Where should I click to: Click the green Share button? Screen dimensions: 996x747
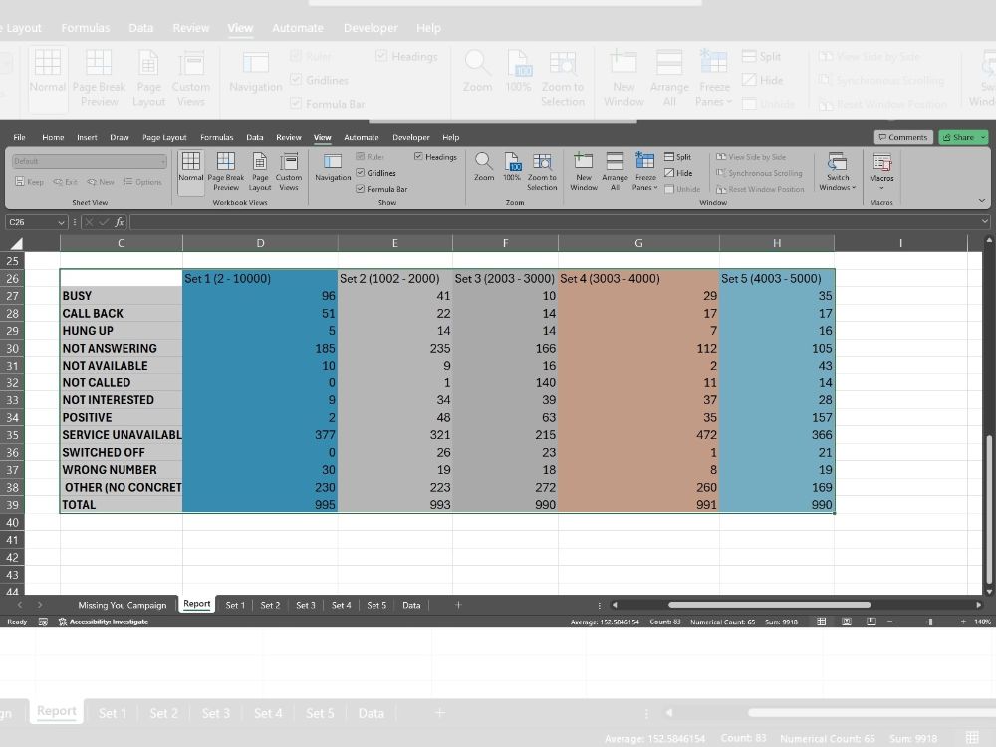pyautogui.click(x=958, y=137)
